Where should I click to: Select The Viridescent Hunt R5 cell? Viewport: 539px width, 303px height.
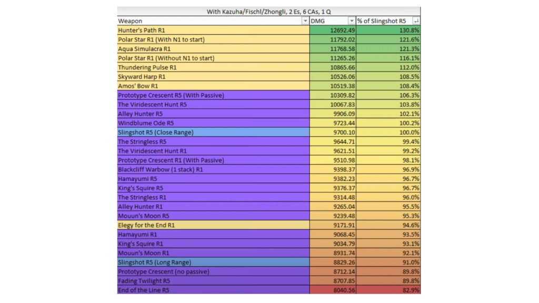[x=213, y=105]
